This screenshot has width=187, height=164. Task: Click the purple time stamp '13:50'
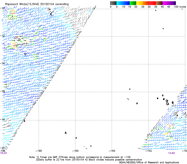[x=172, y=153]
